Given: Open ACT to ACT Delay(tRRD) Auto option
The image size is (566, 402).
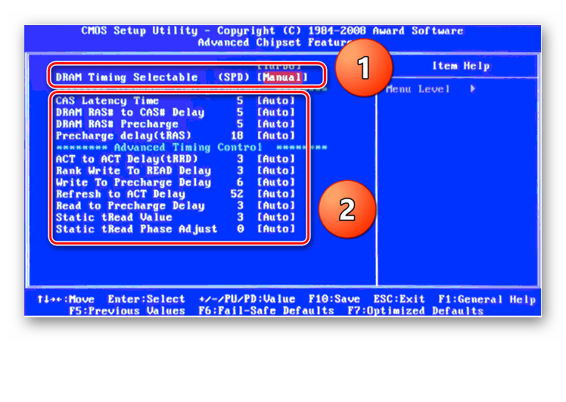Looking at the screenshot, I should coord(275,159).
